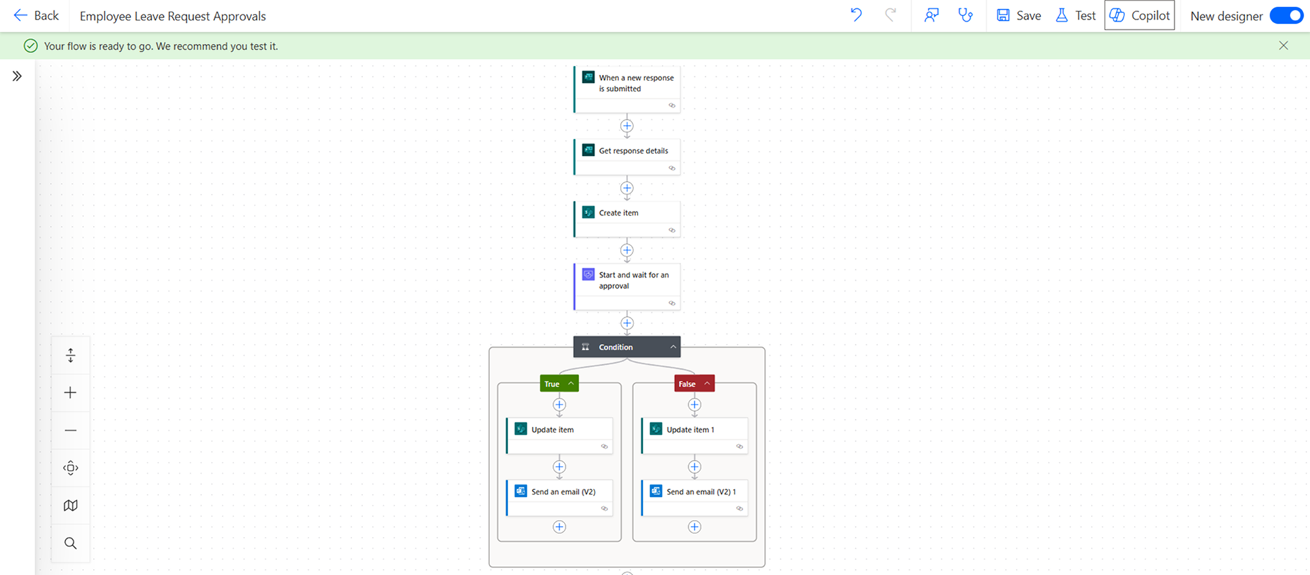1310x575 pixels.
Task: Click the SharePoint icon on Create item
Action: (588, 212)
